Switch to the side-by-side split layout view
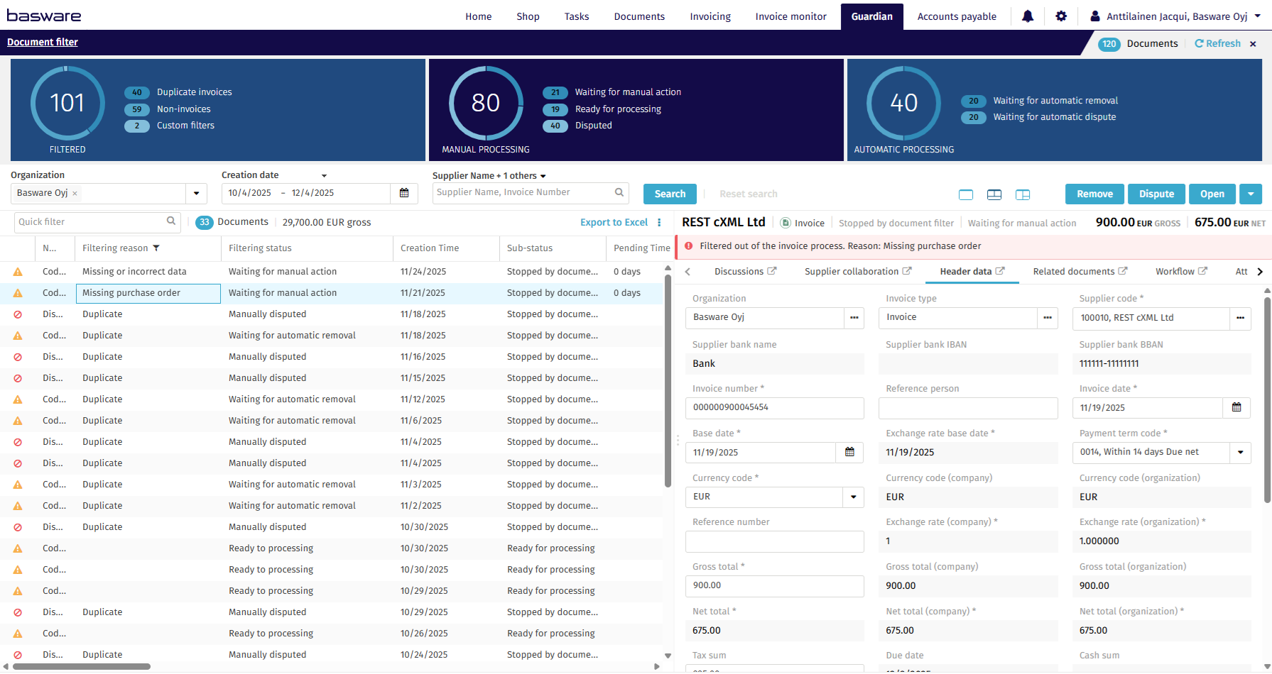 tap(1023, 194)
